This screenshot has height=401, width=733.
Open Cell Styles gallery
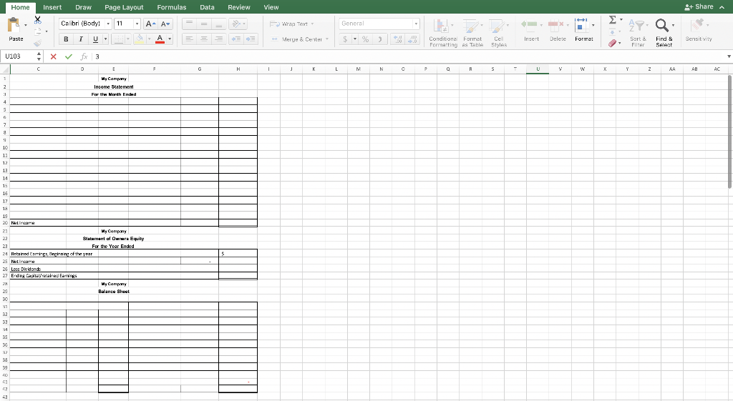(498, 33)
